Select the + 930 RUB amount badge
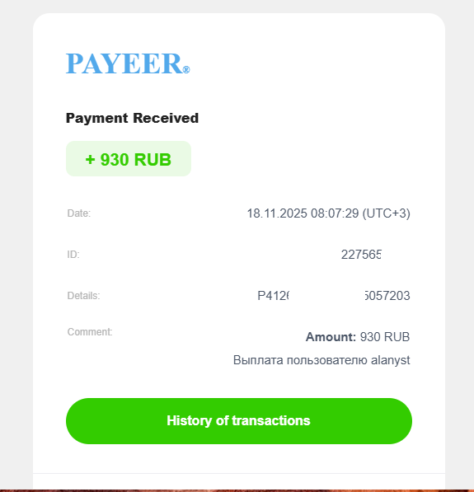Viewport: 474px width, 492px height. coord(129,159)
